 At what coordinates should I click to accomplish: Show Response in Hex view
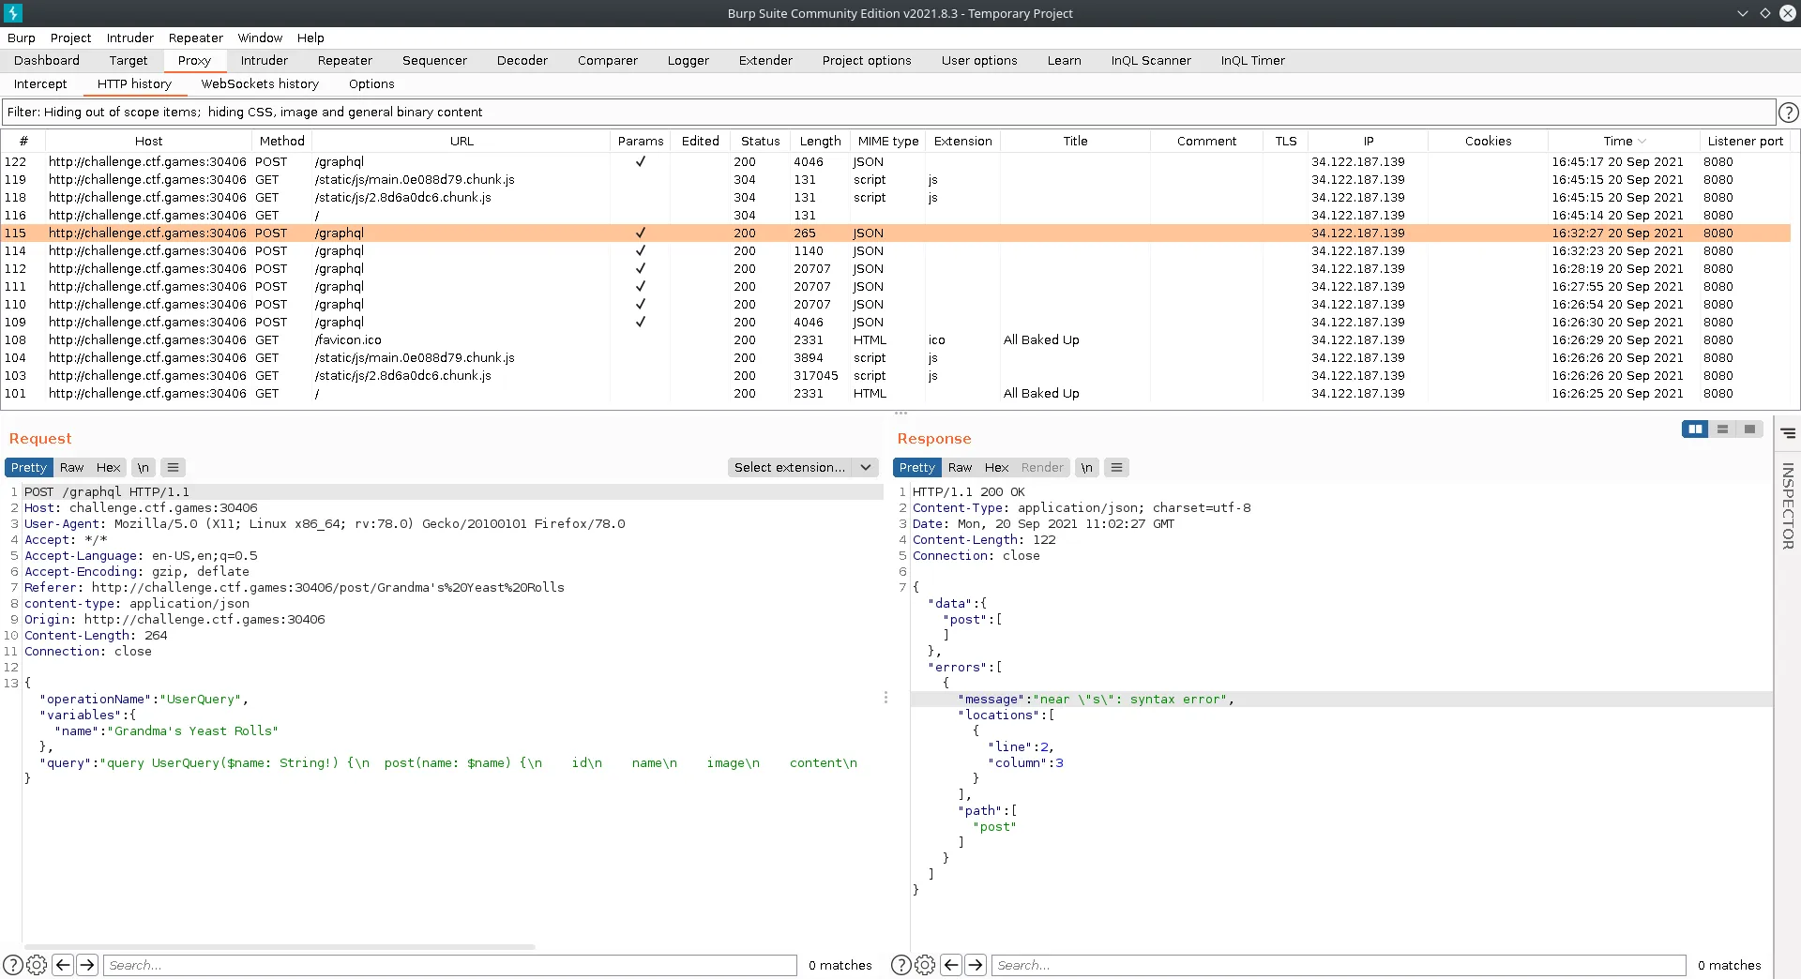[x=996, y=468]
